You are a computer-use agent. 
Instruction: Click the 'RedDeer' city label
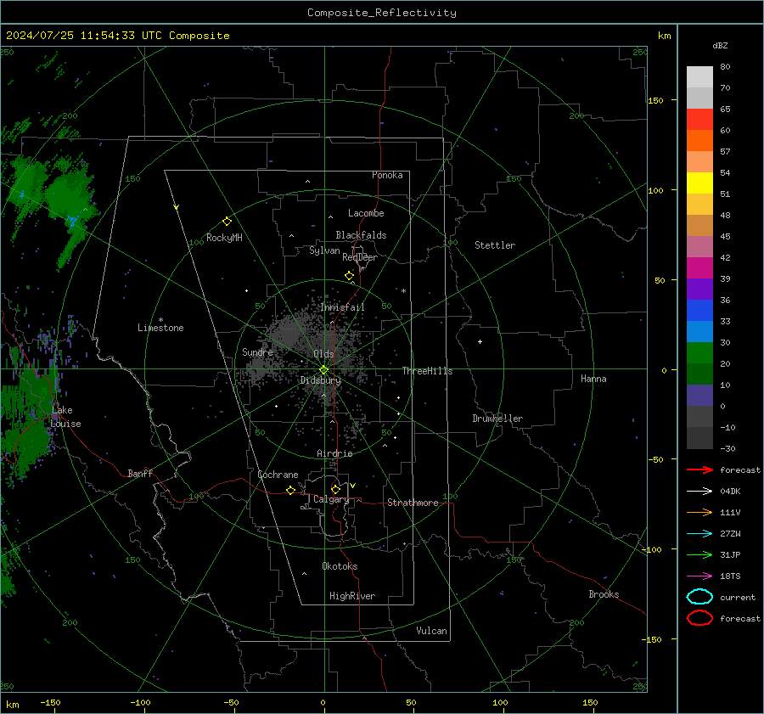tap(360, 257)
